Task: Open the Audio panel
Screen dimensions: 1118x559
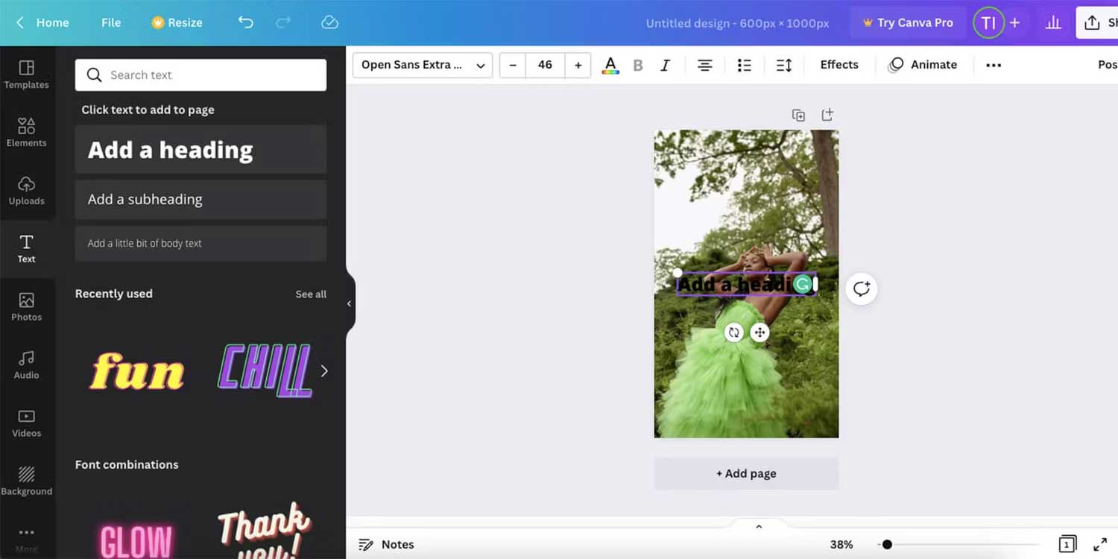Action: [x=27, y=364]
